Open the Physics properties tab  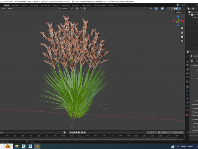coord(187,99)
